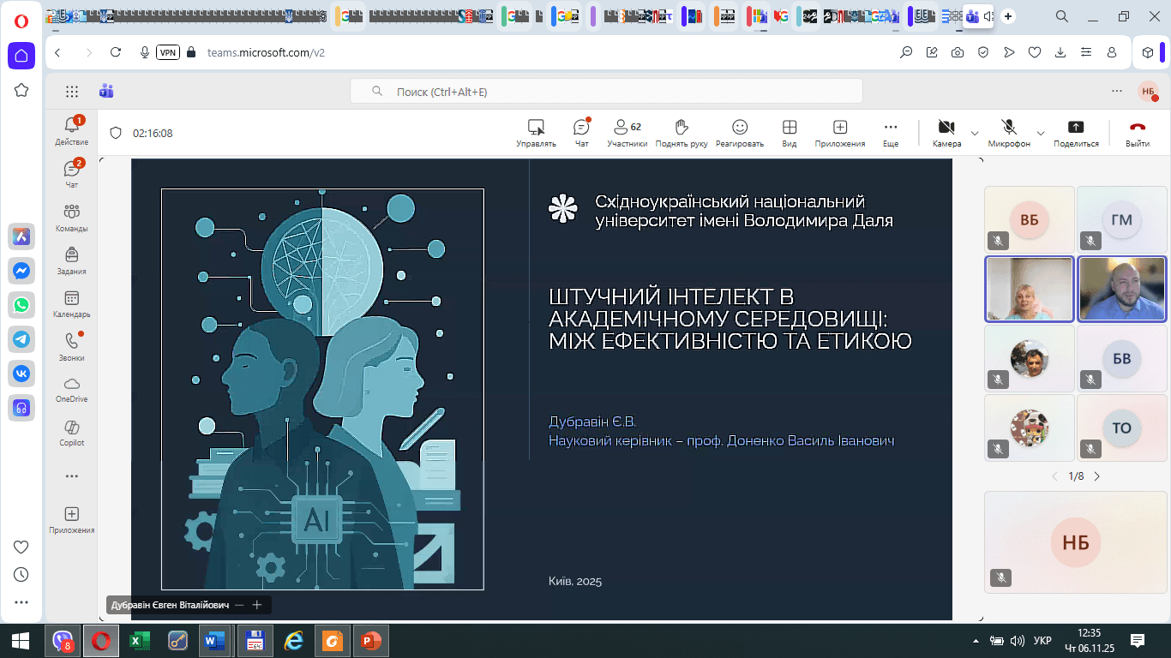Raise your hand in the meeting
Image resolution: width=1171 pixels, height=658 pixels.
(x=680, y=133)
